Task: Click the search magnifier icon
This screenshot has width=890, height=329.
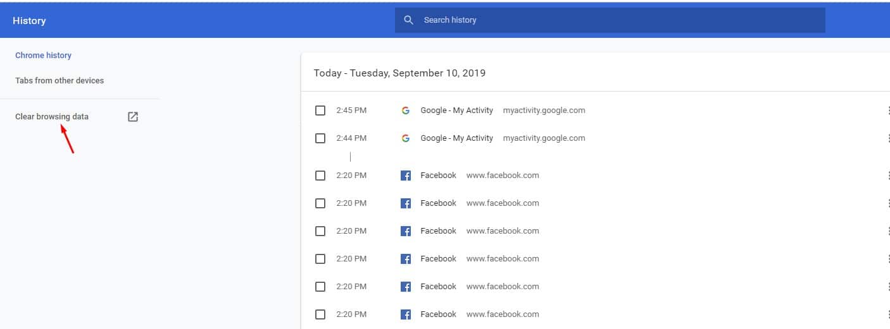Action: pos(409,20)
